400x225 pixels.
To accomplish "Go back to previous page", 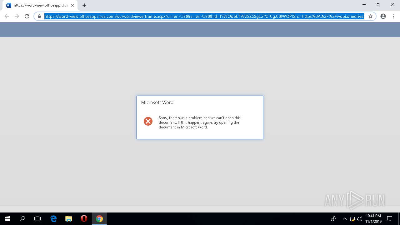I will [x=7, y=16].
